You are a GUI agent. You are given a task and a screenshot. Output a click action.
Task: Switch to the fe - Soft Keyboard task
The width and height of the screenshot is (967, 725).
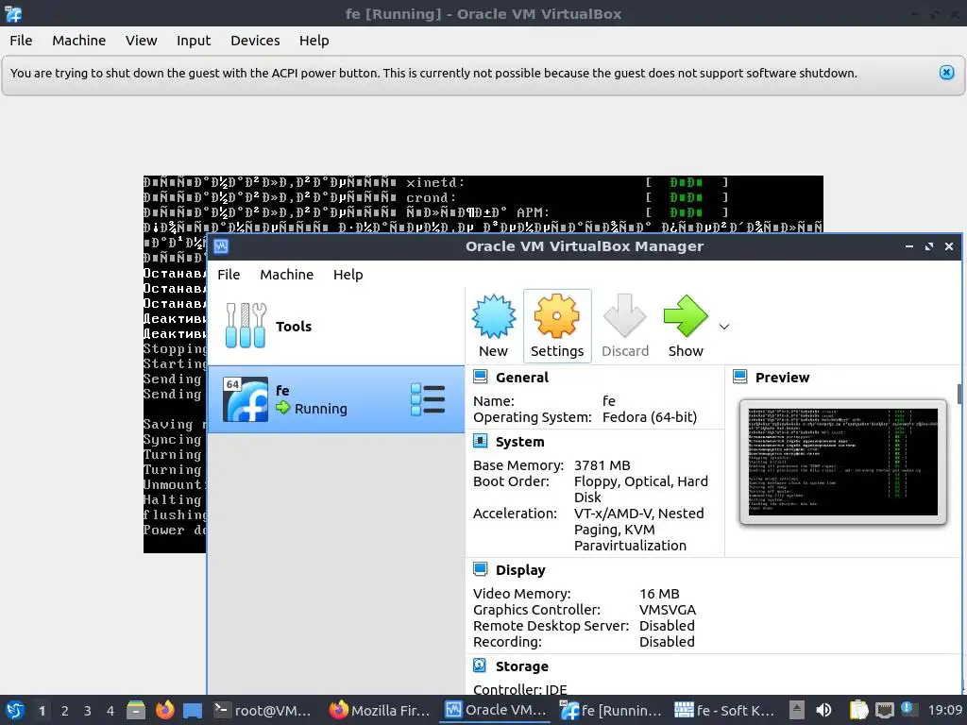click(724, 710)
